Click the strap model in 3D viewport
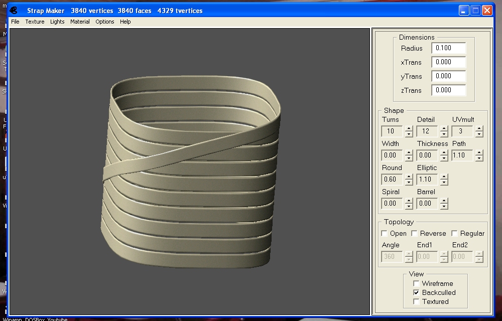The image size is (502, 321). tap(190, 172)
